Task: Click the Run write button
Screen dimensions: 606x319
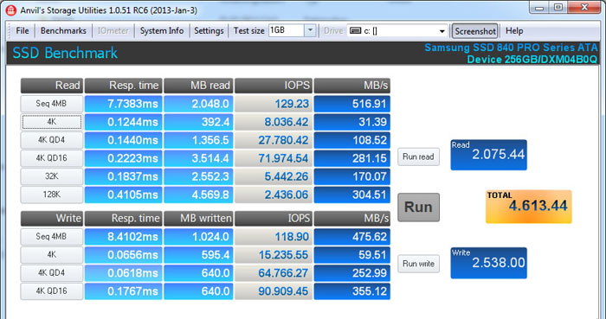Action: coord(418,264)
